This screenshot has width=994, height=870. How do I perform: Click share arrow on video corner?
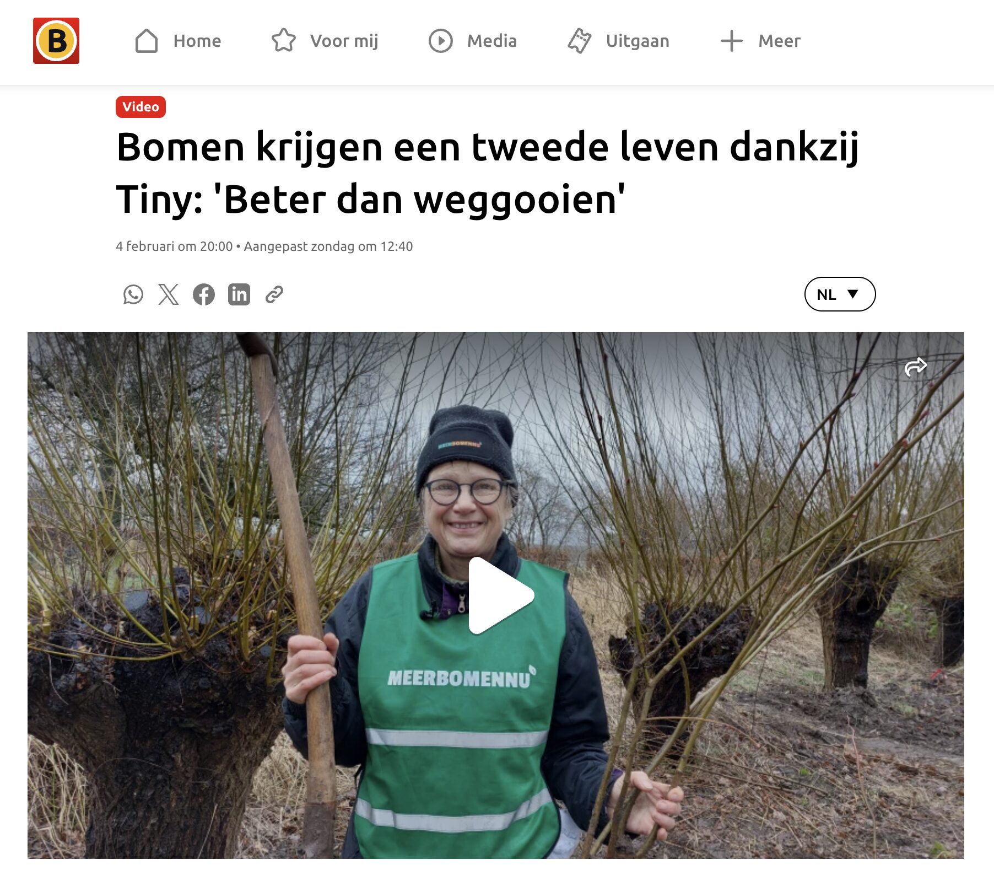916,367
